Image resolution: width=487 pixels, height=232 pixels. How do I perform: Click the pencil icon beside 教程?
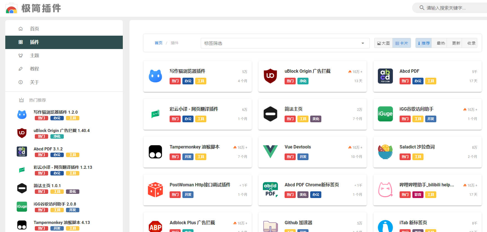tap(21, 69)
